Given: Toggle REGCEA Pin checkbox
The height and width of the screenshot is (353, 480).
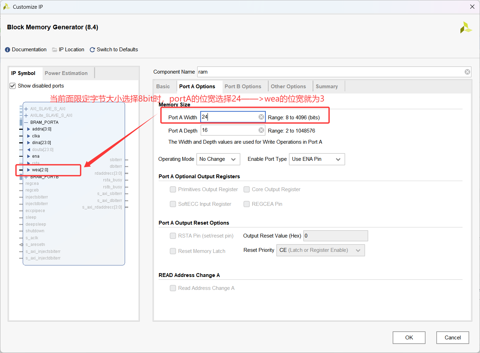Looking at the screenshot, I should pyautogui.click(x=247, y=204).
